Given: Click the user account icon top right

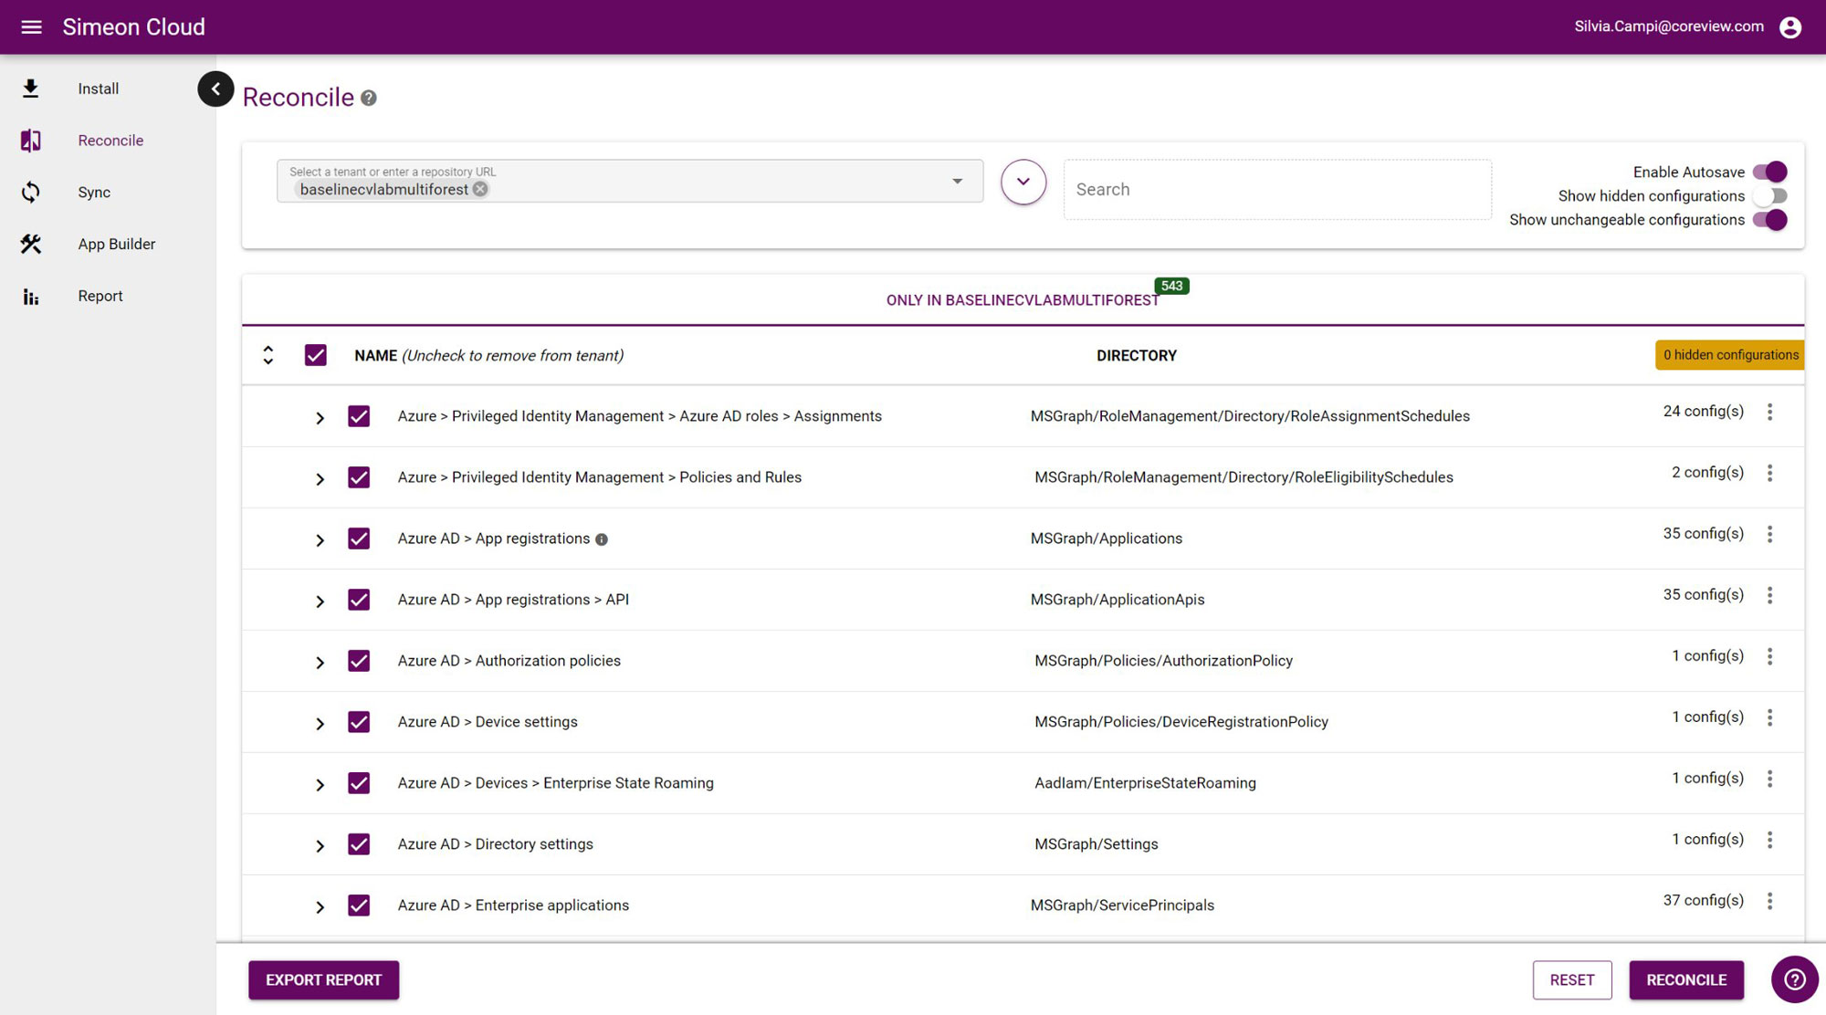Looking at the screenshot, I should click(x=1789, y=26).
